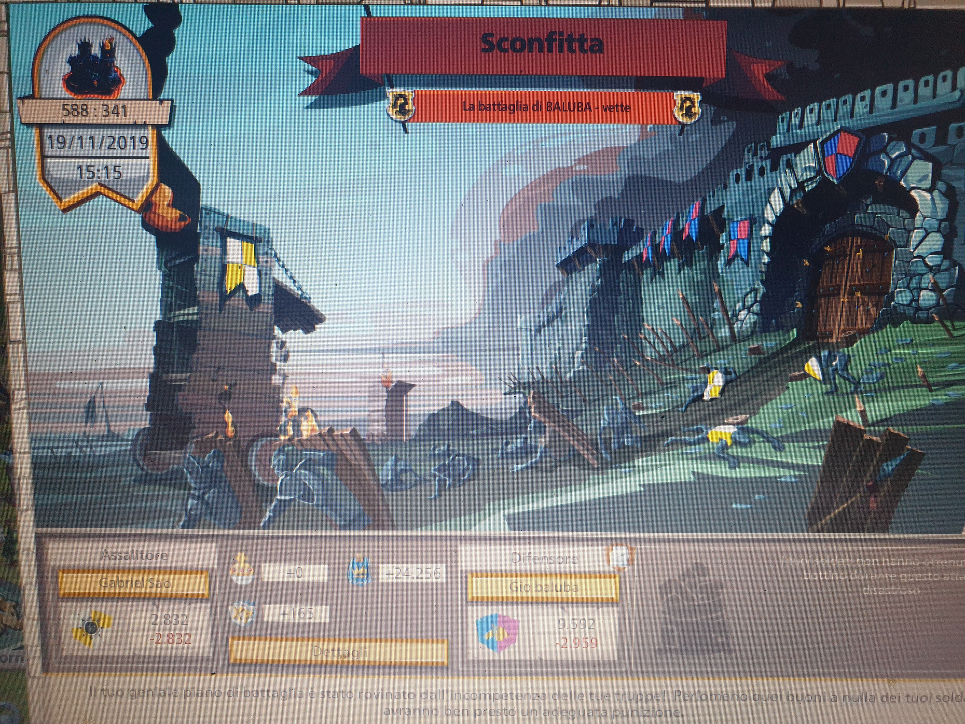Click the XP experience shield icon

click(242, 613)
